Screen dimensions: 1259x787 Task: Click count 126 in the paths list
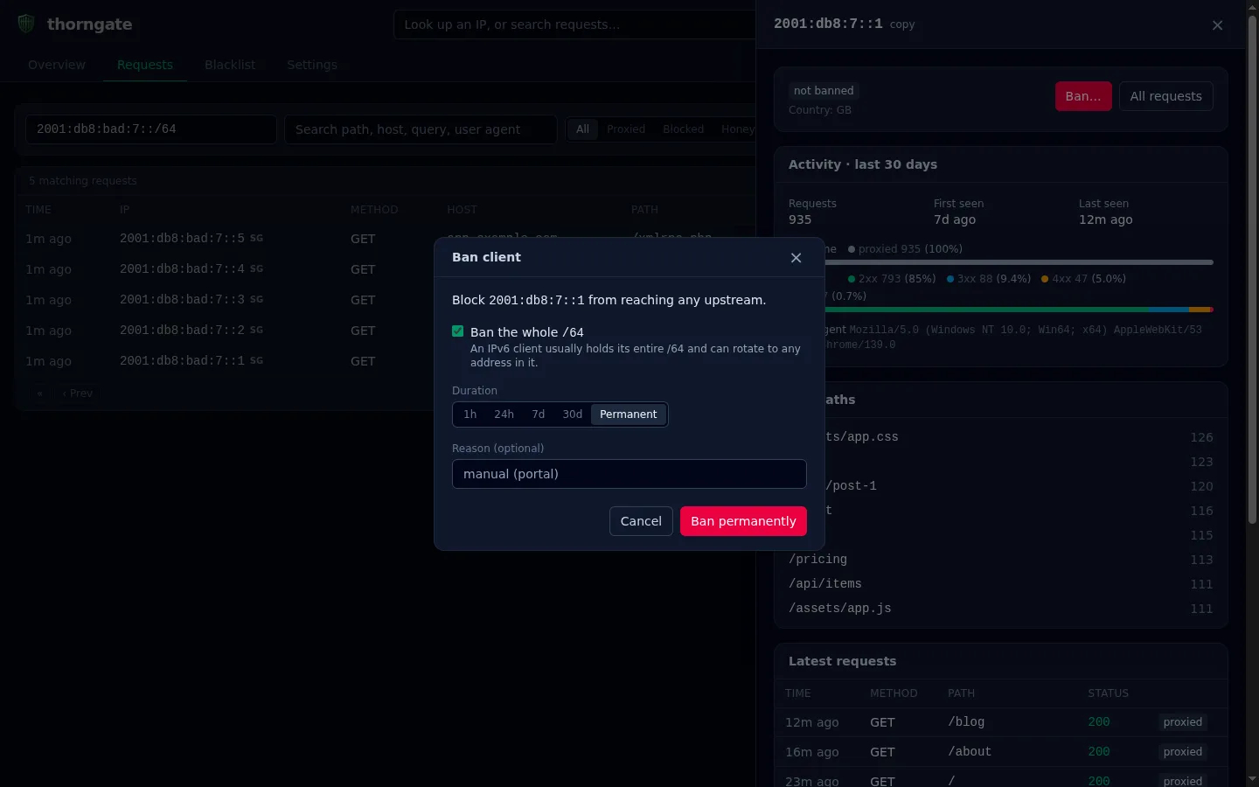pyautogui.click(x=1201, y=437)
